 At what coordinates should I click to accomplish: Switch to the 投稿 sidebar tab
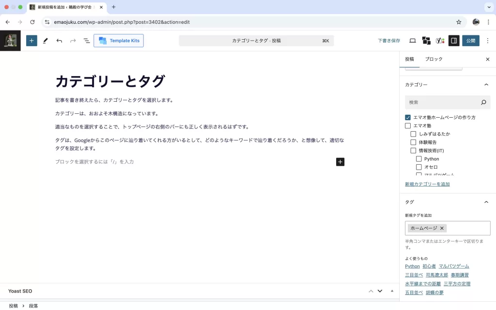409,59
